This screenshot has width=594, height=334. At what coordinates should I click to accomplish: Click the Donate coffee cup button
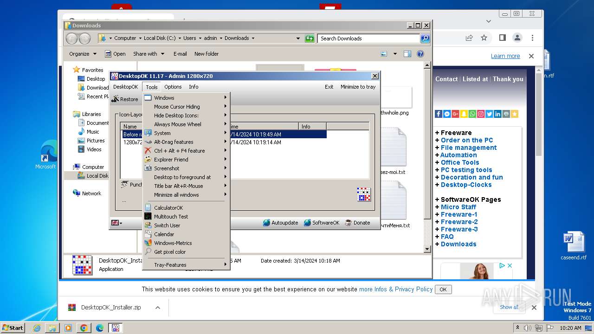tap(357, 223)
